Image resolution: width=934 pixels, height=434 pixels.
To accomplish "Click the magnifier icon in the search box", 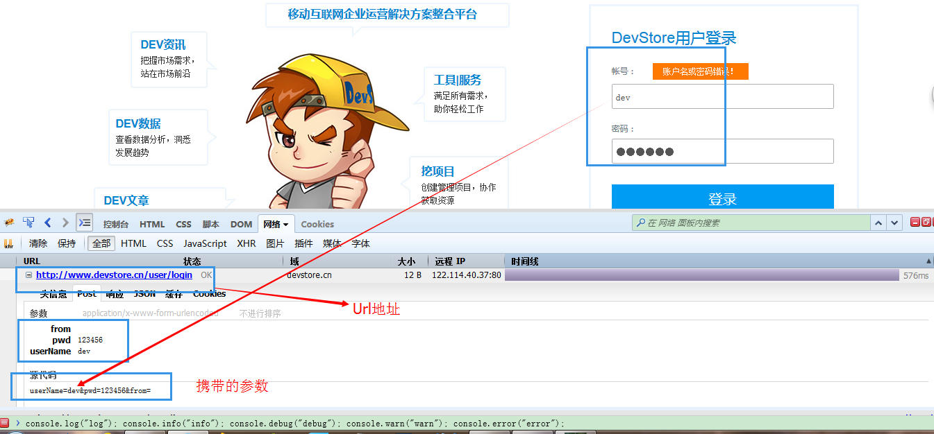I will click(640, 223).
